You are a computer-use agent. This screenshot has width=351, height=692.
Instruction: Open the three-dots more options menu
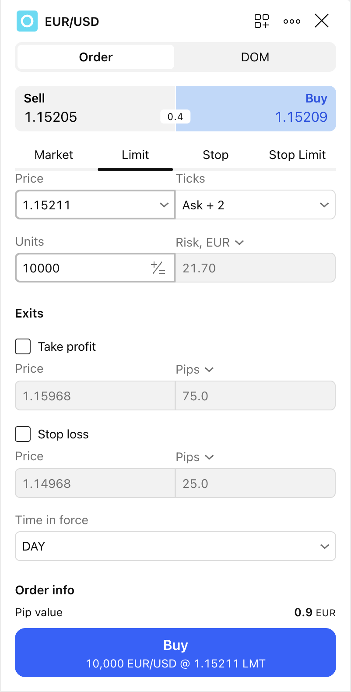point(292,21)
